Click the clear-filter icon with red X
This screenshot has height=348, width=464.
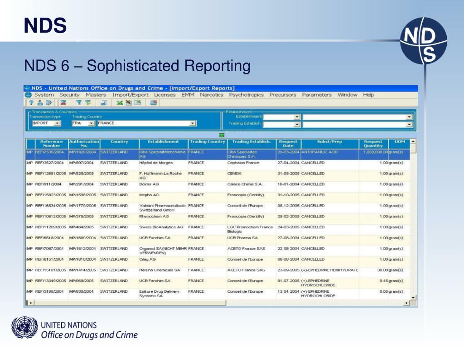click(x=63, y=103)
